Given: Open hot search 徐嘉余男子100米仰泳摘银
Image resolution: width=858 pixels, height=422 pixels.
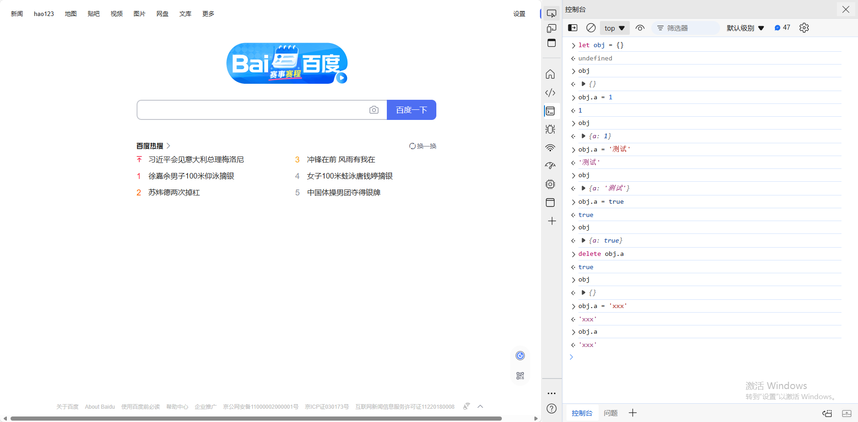Looking at the screenshot, I should (x=191, y=176).
